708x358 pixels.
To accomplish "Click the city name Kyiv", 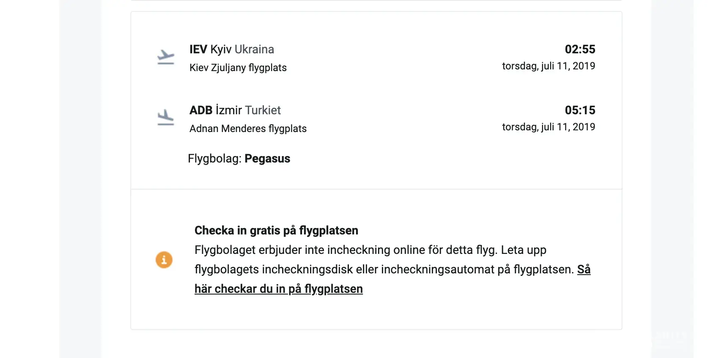I will point(221,50).
